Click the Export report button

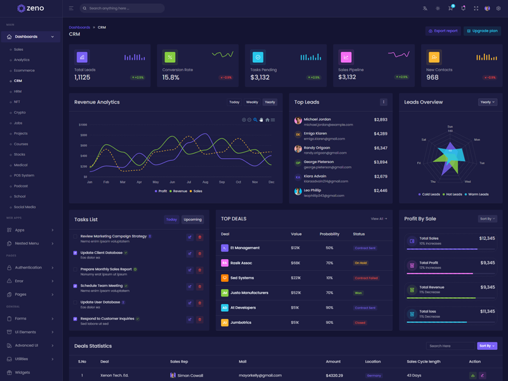[443, 30]
